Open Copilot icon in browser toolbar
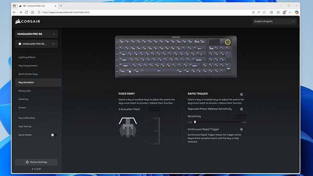This screenshot has width=313, height=176. click(297, 12)
